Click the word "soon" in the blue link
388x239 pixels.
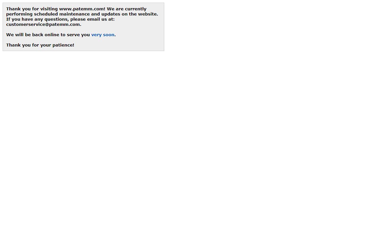click(109, 35)
